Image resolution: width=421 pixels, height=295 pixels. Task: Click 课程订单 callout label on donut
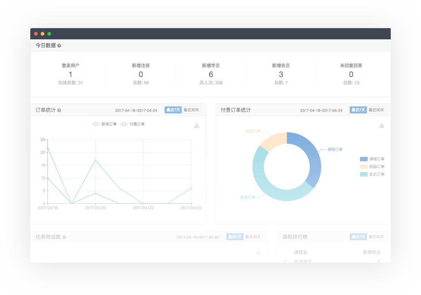coord(334,149)
